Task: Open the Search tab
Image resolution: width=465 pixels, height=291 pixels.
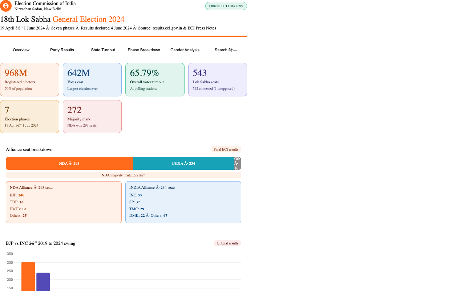Action: [226, 50]
